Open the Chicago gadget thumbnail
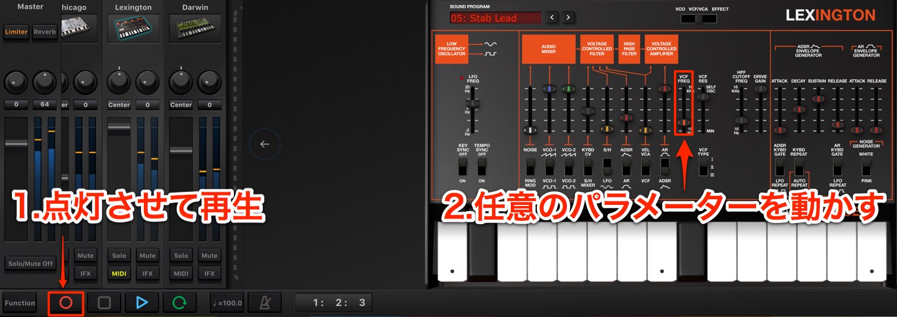 tap(79, 28)
